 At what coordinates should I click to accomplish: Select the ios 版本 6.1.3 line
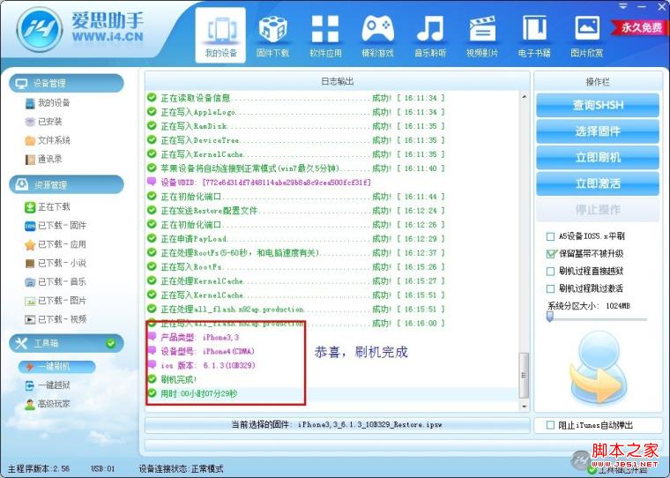point(201,365)
